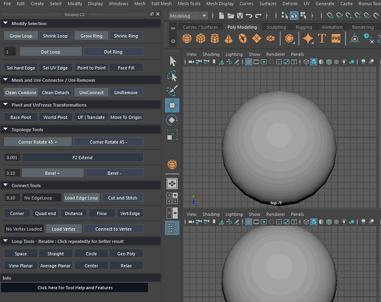381x302 pixels.
Task: Select the polygon Type text tool
Action: (x=322, y=38)
